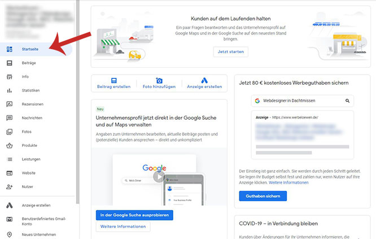Click the Website icon in sidebar

(10, 173)
